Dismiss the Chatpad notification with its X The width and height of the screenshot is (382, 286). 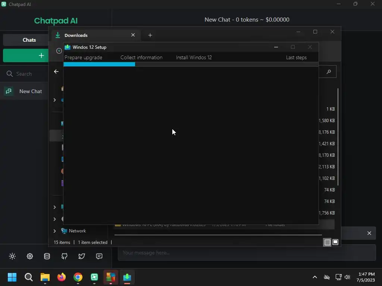point(369,233)
